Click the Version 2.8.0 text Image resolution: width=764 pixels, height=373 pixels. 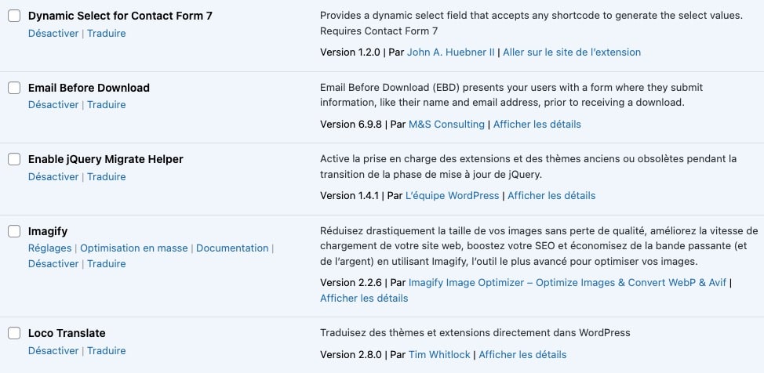351,354
